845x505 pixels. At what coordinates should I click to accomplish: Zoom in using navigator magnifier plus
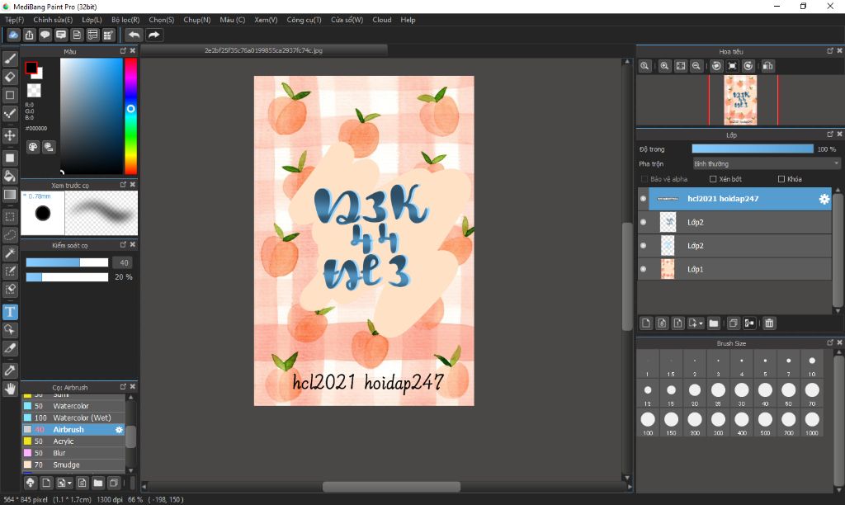point(664,66)
